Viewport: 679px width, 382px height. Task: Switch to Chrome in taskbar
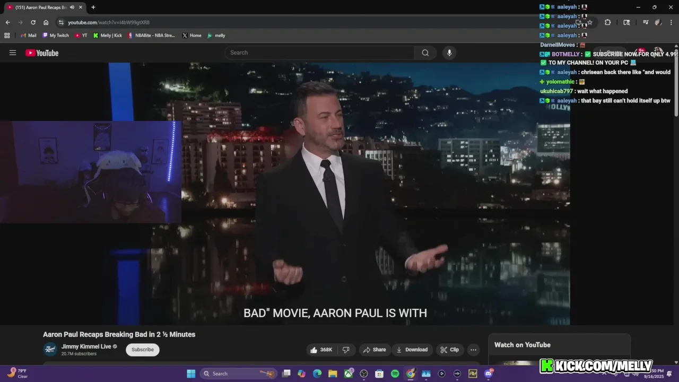point(411,374)
